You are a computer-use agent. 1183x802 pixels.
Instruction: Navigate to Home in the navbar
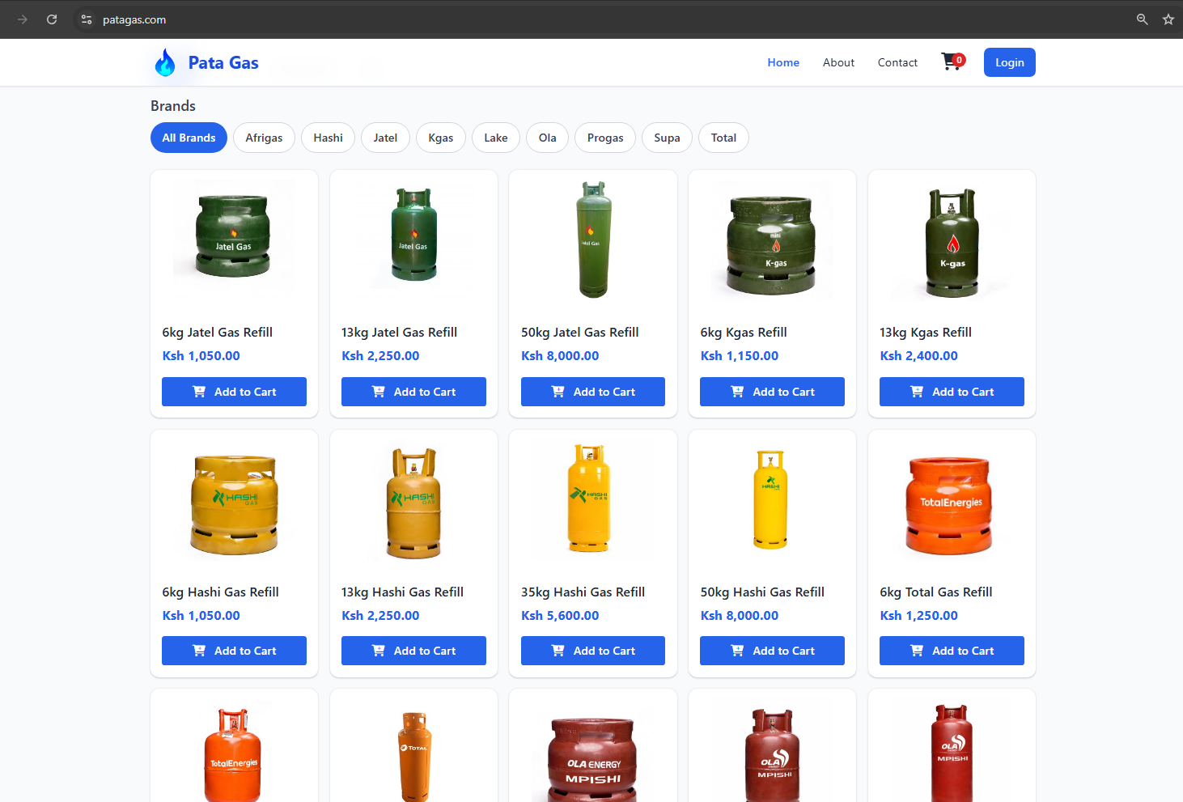(783, 62)
